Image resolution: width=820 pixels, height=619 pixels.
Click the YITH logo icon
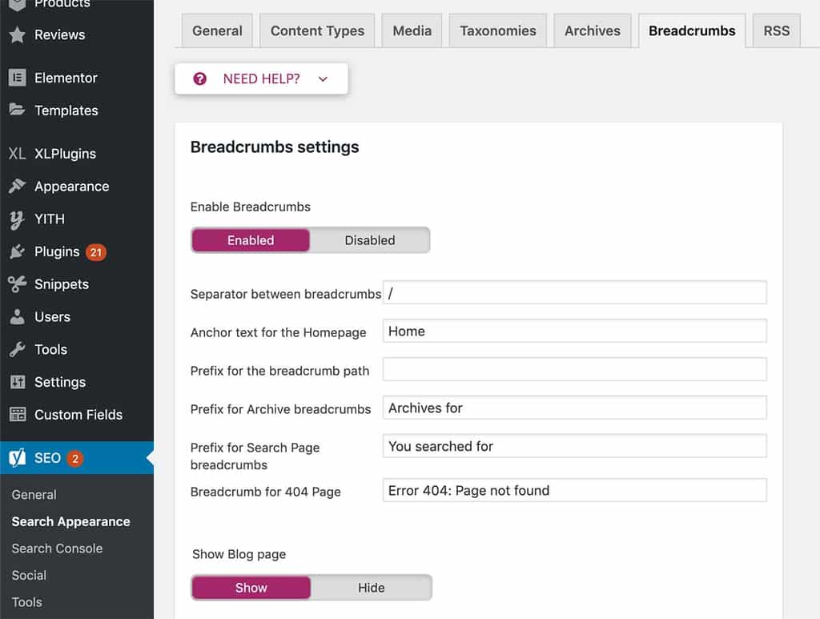(18, 219)
